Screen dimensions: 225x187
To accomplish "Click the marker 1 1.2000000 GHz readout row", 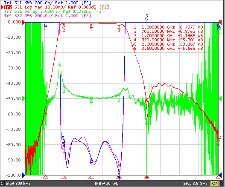I will click(x=168, y=27).
